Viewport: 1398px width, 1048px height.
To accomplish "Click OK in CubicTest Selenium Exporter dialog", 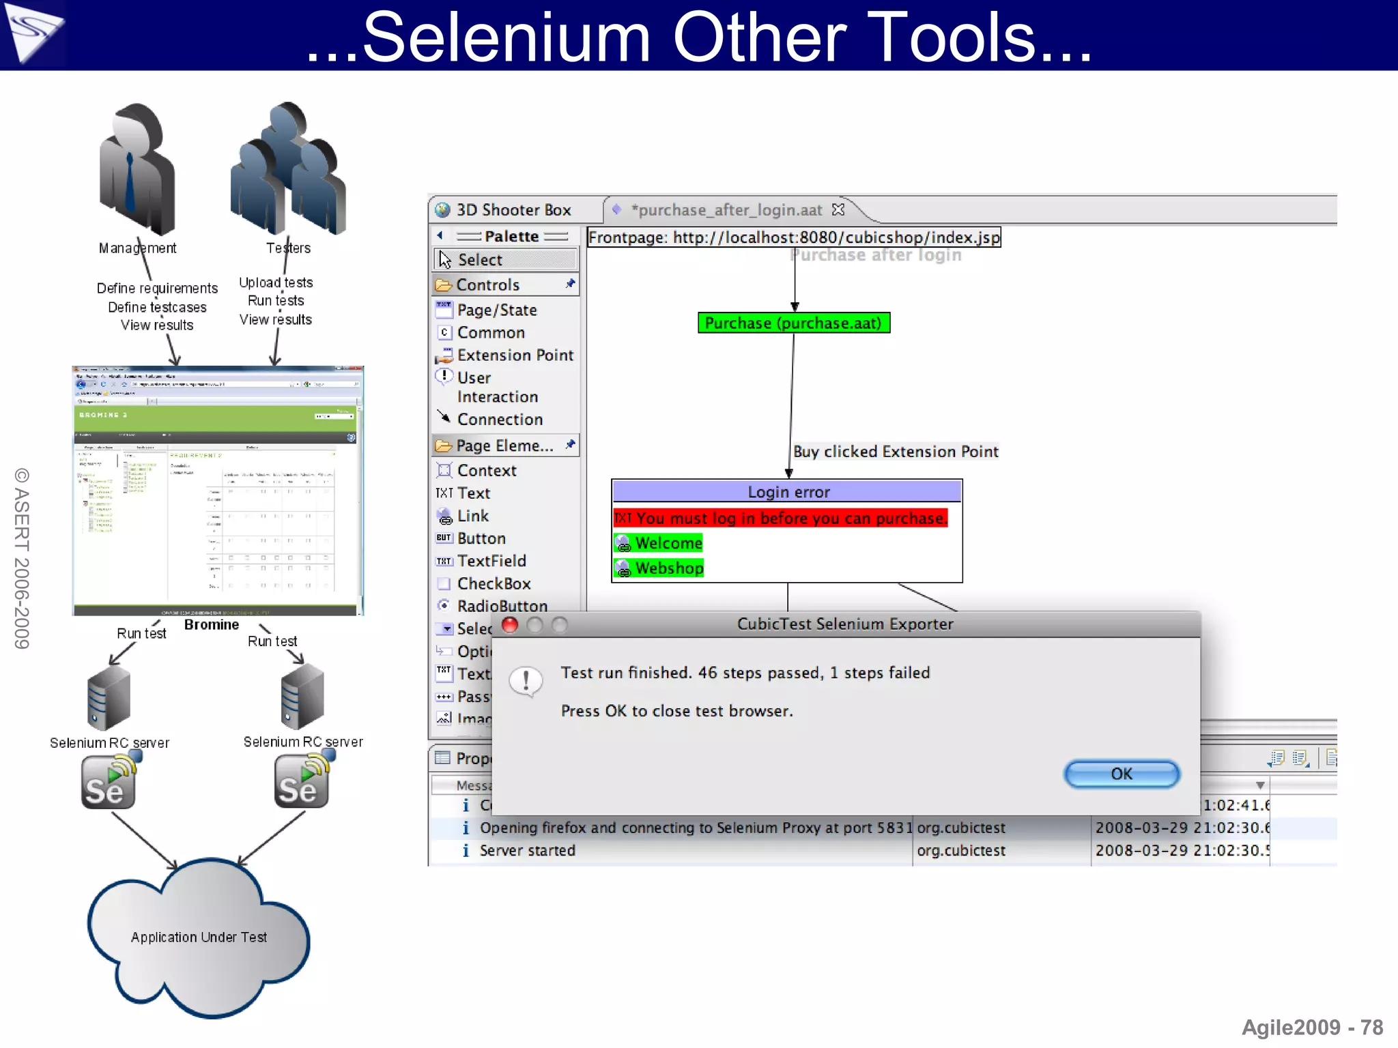I will pyautogui.click(x=1122, y=774).
